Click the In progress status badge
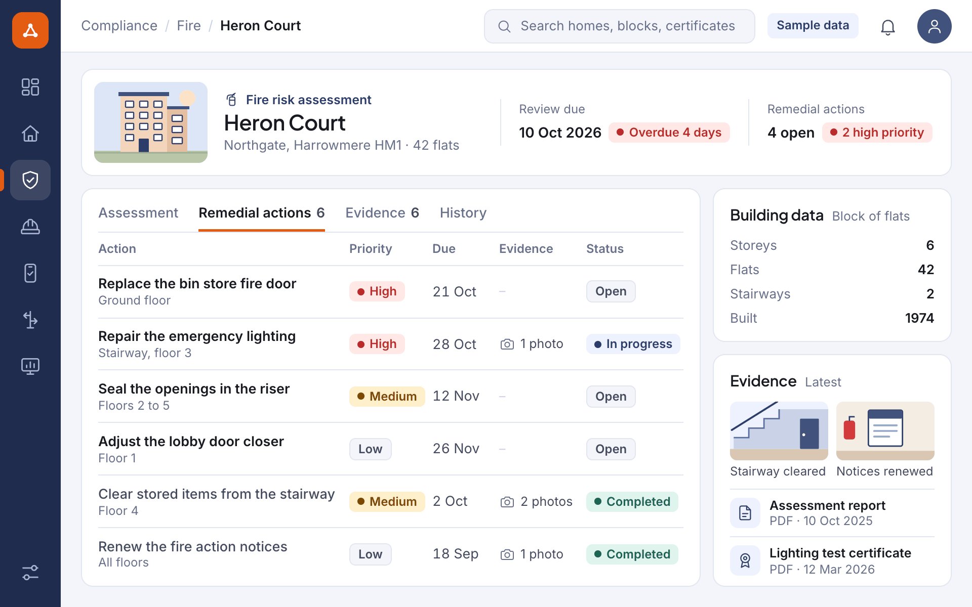The height and width of the screenshot is (607, 972). pyautogui.click(x=633, y=344)
